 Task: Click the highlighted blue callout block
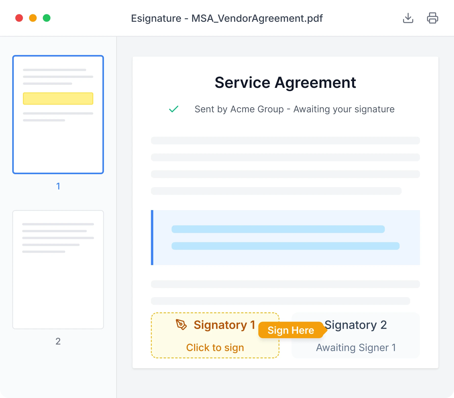285,238
